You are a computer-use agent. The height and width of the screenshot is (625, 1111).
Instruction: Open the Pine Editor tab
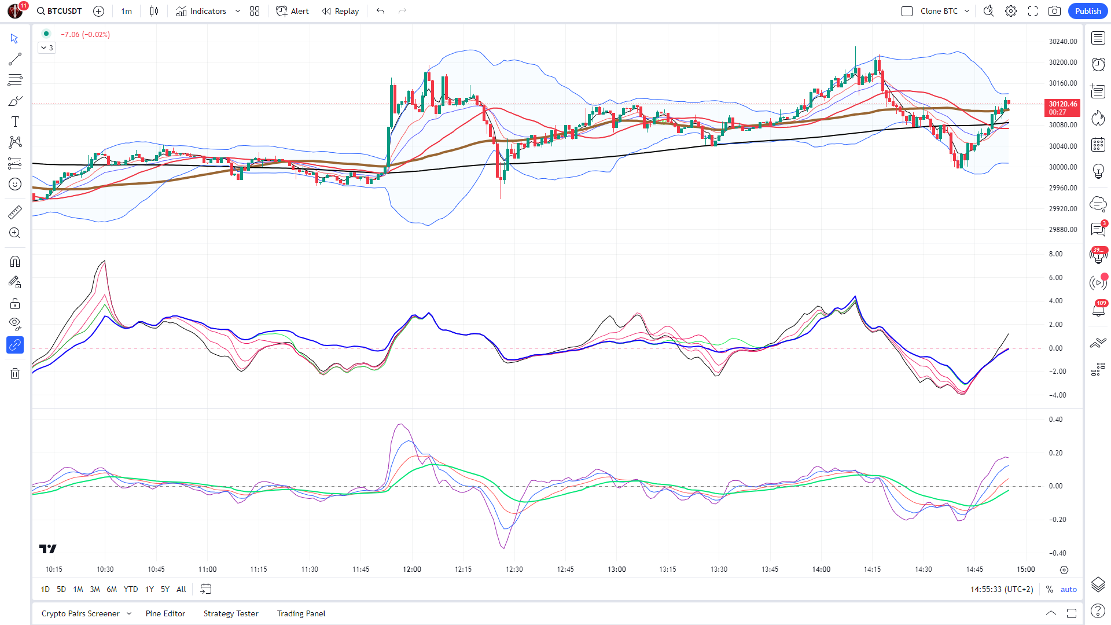click(165, 613)
